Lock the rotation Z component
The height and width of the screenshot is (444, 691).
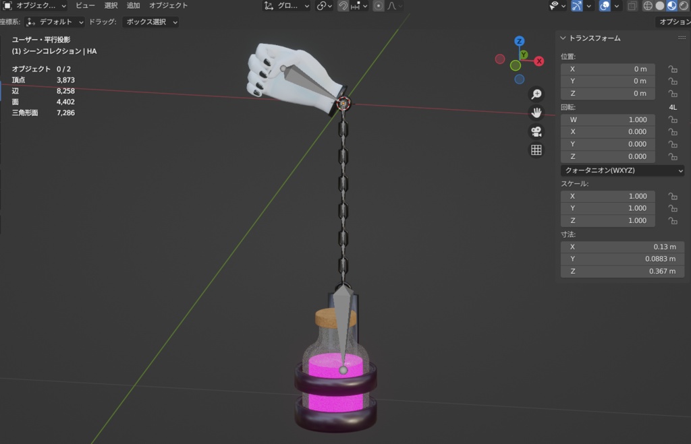673,156
